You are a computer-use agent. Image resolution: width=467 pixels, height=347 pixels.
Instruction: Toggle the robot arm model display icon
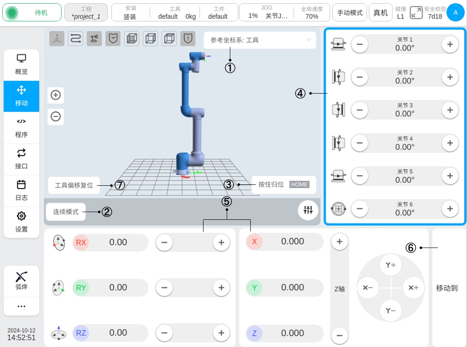[94, 39]
